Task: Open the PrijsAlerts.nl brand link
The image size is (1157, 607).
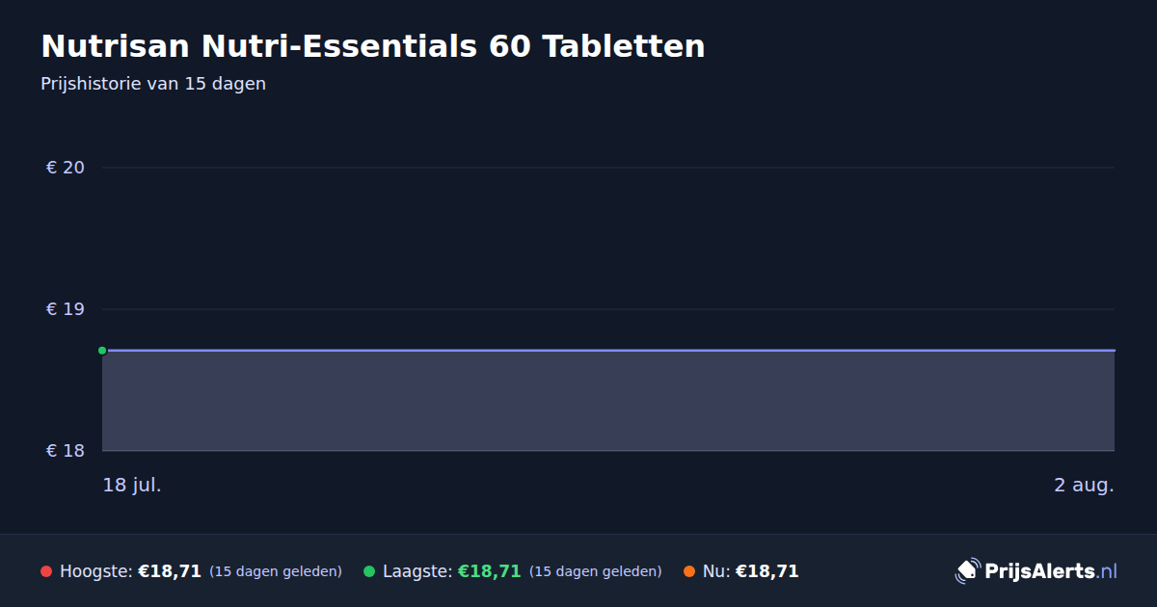Action: pos(1036,571)
